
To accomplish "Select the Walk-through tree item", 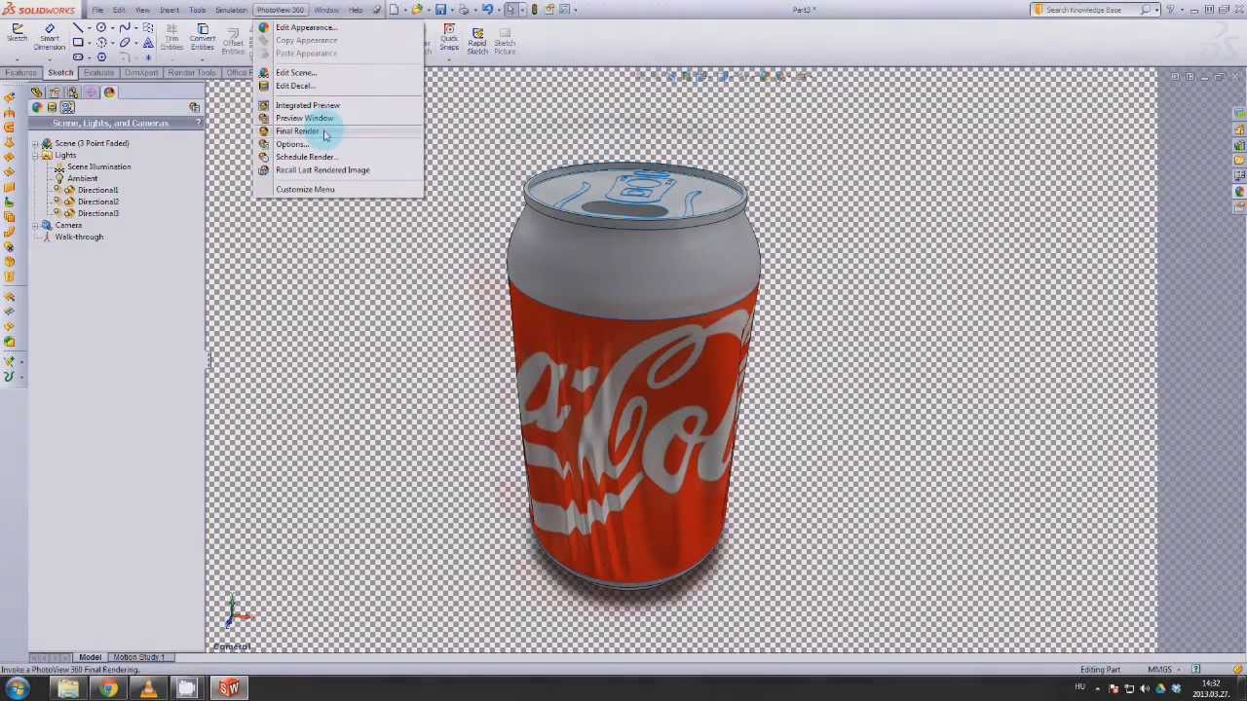I will (x=79, y=237).
